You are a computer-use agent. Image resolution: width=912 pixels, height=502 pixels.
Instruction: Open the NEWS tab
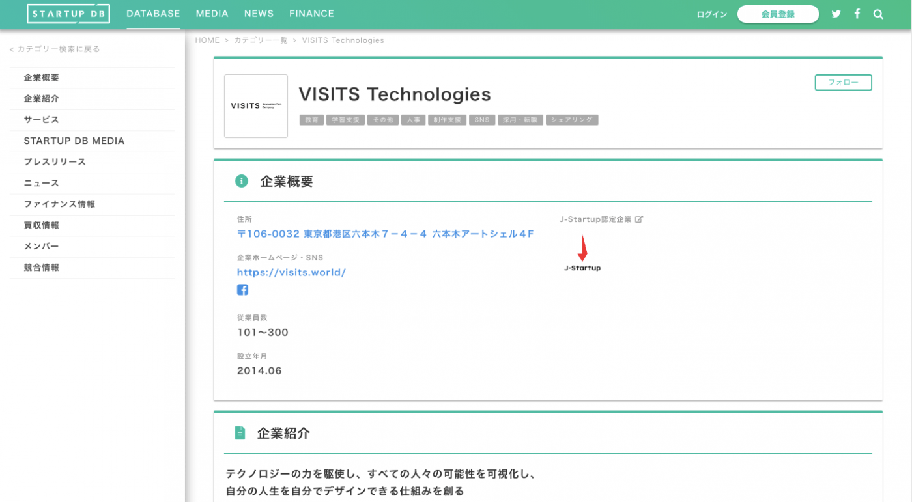pyautogui.click(x=259, y=14)
